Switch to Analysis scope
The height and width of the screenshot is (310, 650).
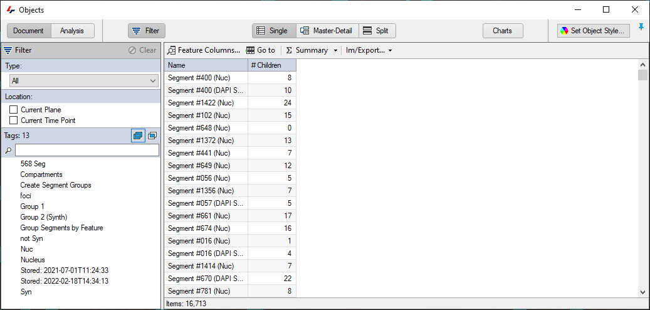72,31
